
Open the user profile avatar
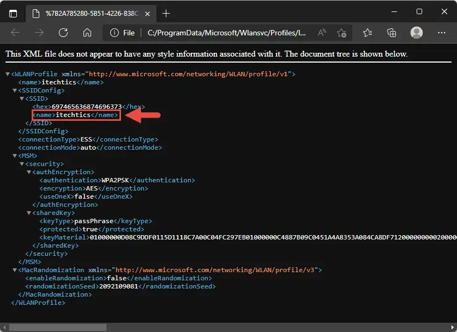pos(417,33)
